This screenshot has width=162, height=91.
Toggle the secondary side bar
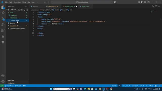coord(149,2)
